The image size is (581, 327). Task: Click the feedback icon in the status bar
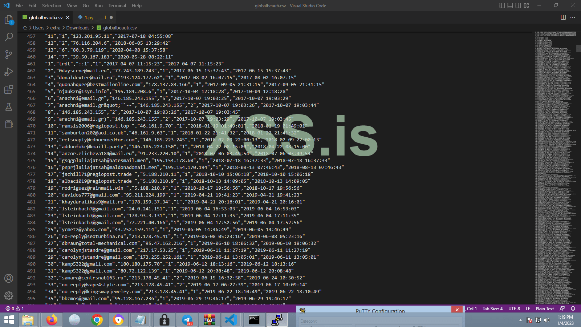click(562, 308)
